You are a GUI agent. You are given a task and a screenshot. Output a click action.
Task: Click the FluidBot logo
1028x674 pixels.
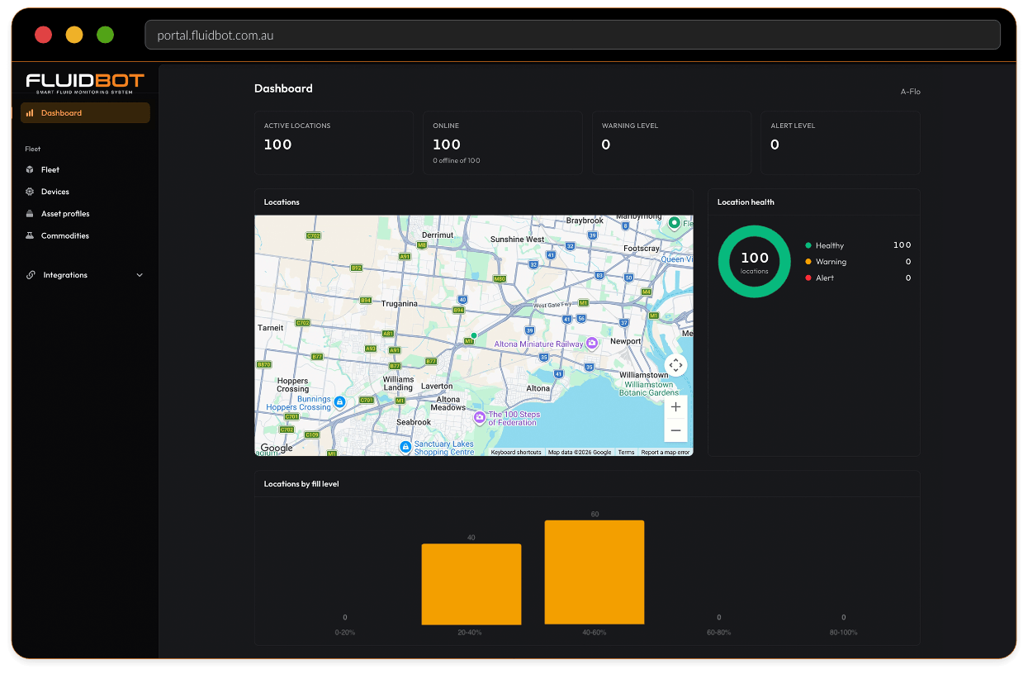coord(85,83)
